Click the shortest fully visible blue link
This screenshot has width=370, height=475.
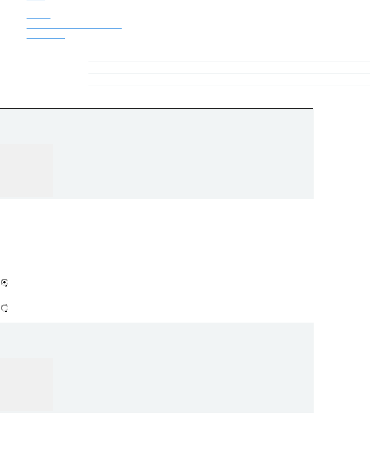pyautogui.click(x=39, y=18)
